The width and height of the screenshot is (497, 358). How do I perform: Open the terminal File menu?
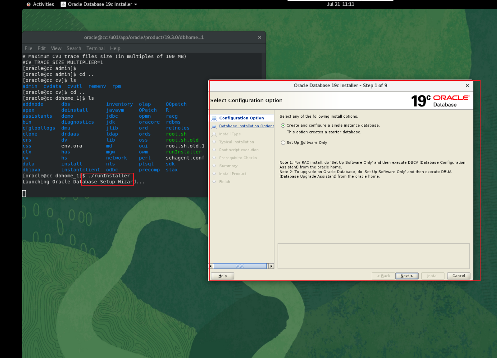(28, 48)
